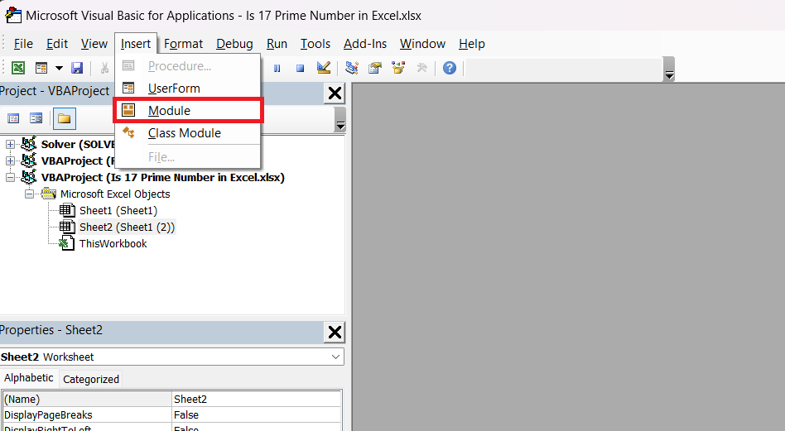This screenshot has height=431, width=785.
Task: Open Properties Window toolbar icon
Action: [x=374, y=68]
